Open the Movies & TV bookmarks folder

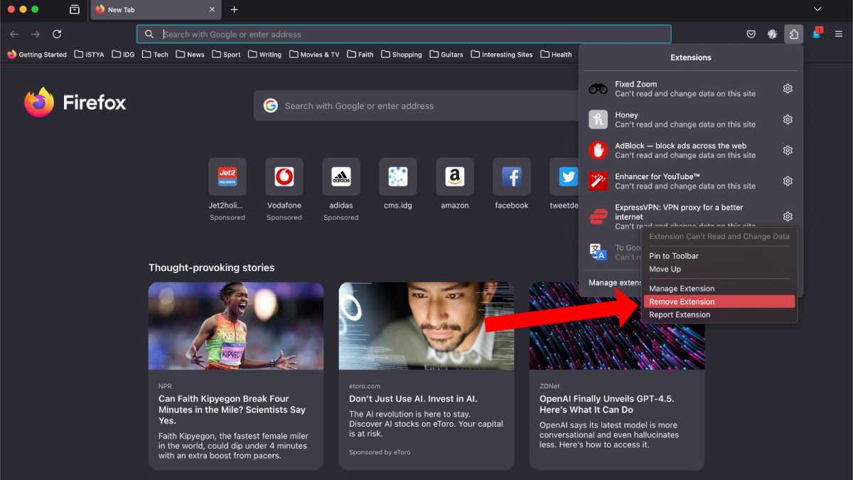click(313, 54)
